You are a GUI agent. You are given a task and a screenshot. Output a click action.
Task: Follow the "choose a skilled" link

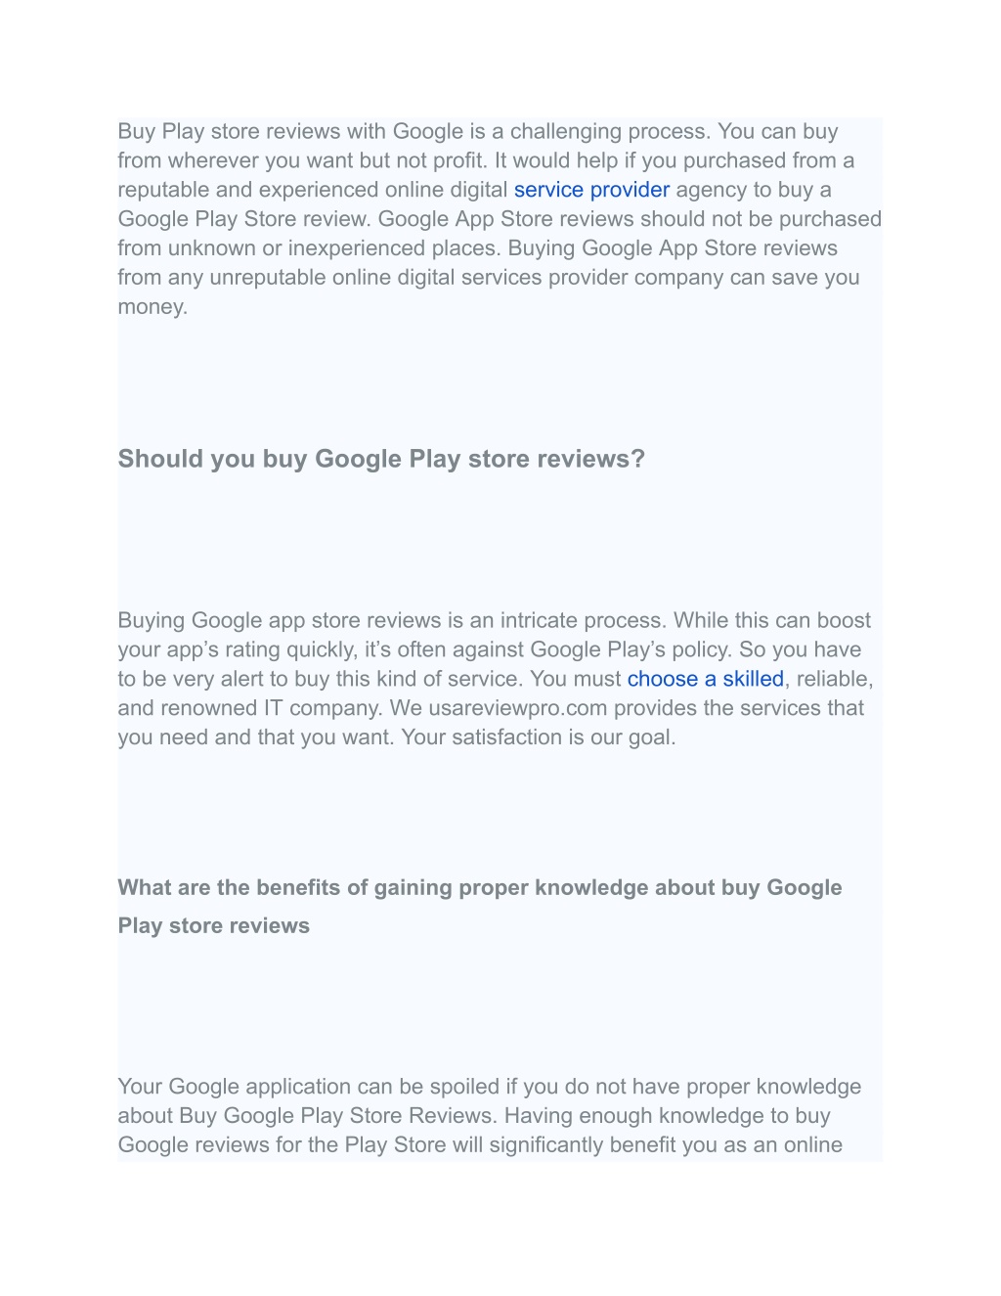tap(705, 679)
